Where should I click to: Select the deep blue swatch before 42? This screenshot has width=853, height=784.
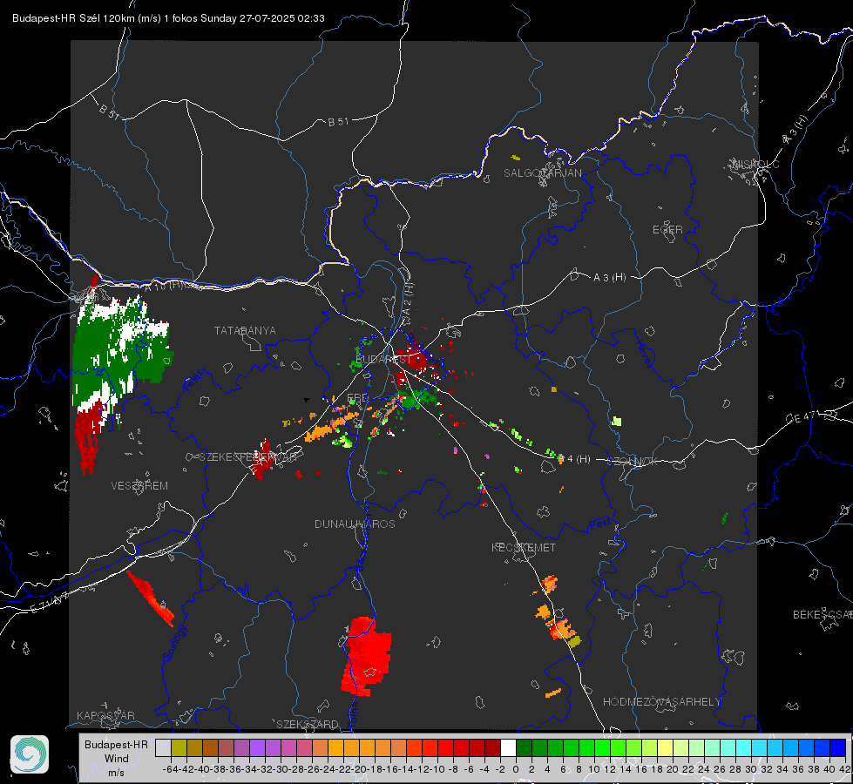click(x=837, y=747)
